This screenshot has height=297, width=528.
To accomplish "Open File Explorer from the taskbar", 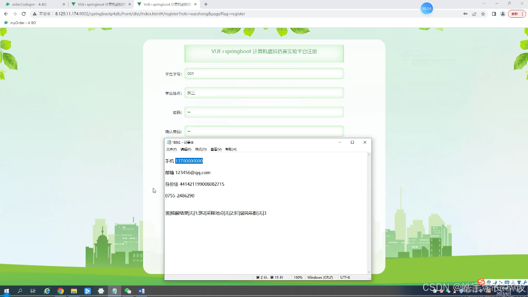I will pos(74,291).
